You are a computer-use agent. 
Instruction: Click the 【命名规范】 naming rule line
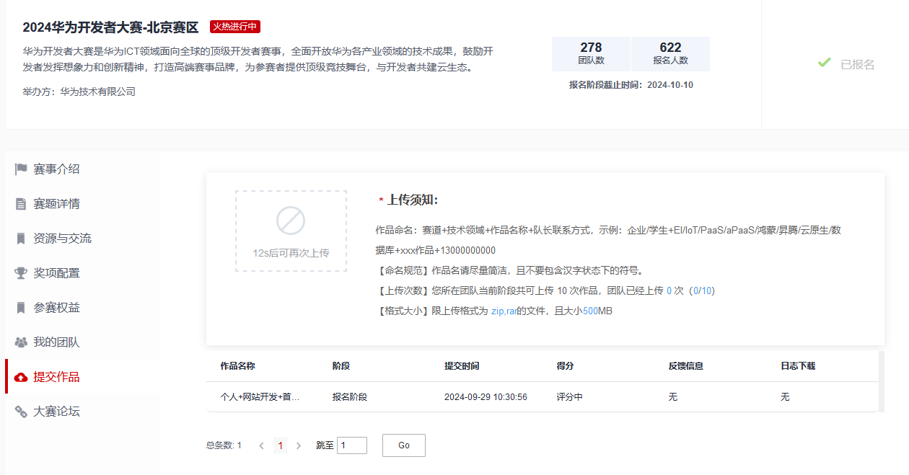click(x=509, y=271)
